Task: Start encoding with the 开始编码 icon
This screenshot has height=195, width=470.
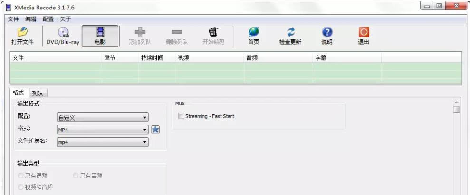Action: pyautogui.click(x=213, y=32)
